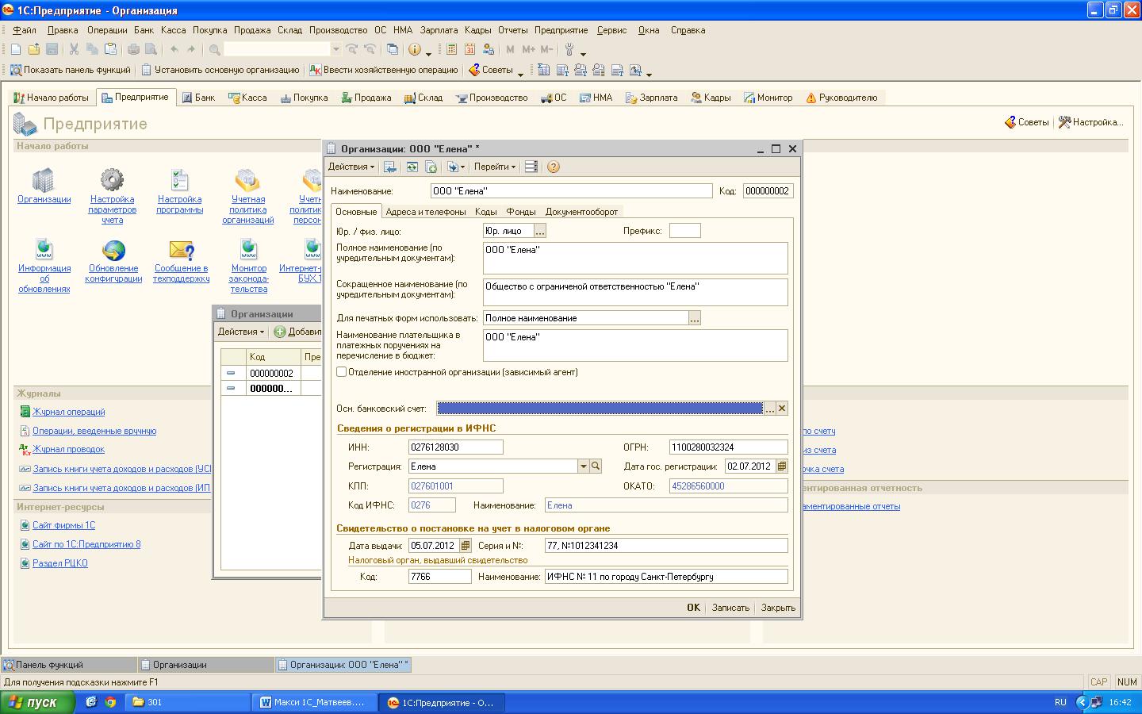
Task: Open Учетная политика организаций icon
Action: (247, 181)
